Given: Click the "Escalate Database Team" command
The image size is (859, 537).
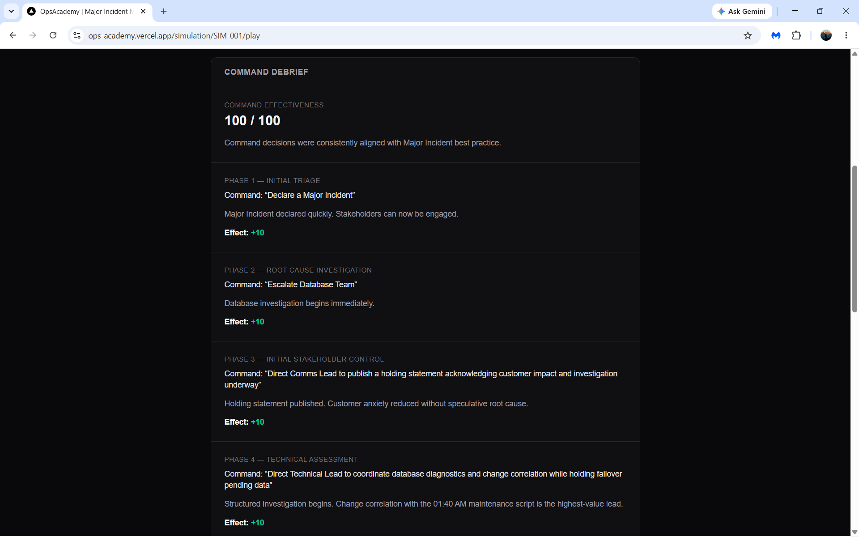Looking at the screenshot, I should pos(290,285).
